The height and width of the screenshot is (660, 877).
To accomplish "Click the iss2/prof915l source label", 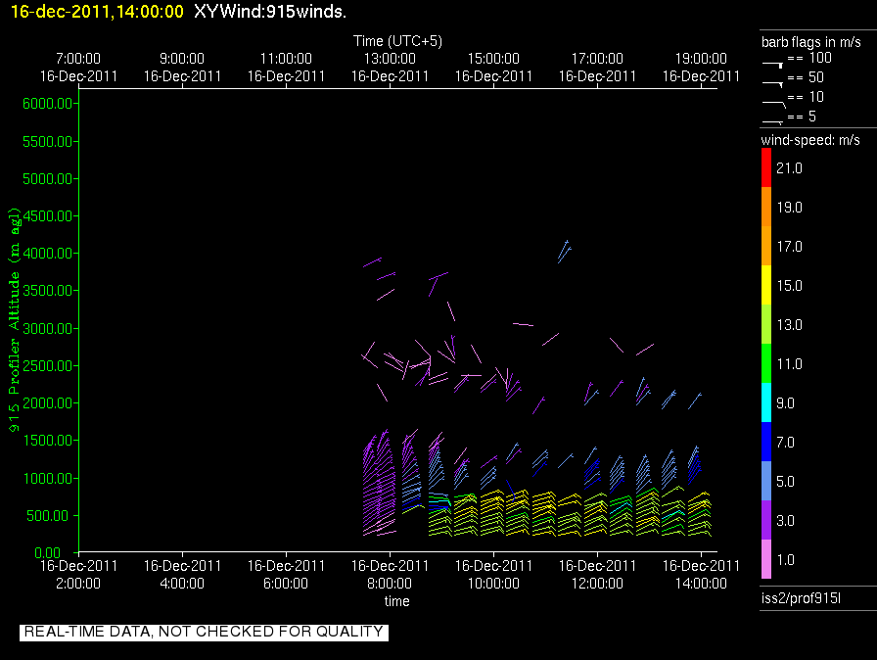I will pyautogui.click(x=801, y=598).
